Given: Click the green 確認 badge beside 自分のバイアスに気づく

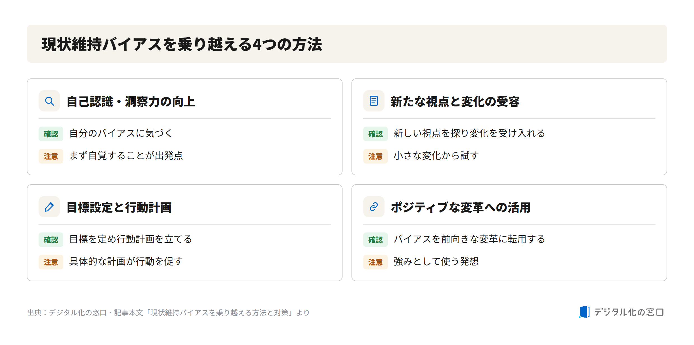Looking at the screenshot, I should (51, 134).
